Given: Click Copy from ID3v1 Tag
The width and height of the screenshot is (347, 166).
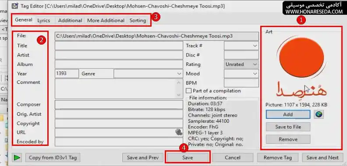Looking at the screenshot, I should [x=53, y=158].
